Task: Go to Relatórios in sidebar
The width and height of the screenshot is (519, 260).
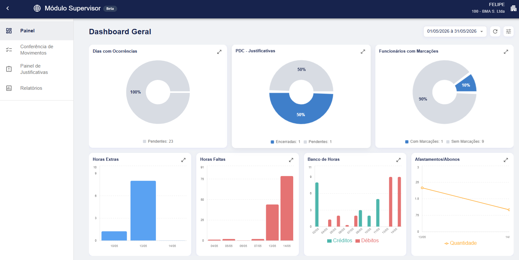Action: (x=37, y=88)
